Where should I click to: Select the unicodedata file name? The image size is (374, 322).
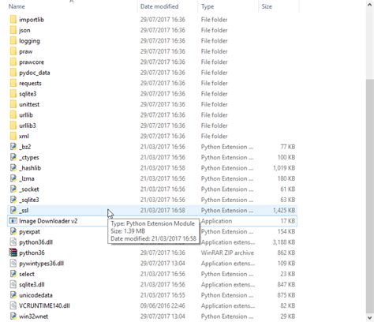tap(36, 295)
